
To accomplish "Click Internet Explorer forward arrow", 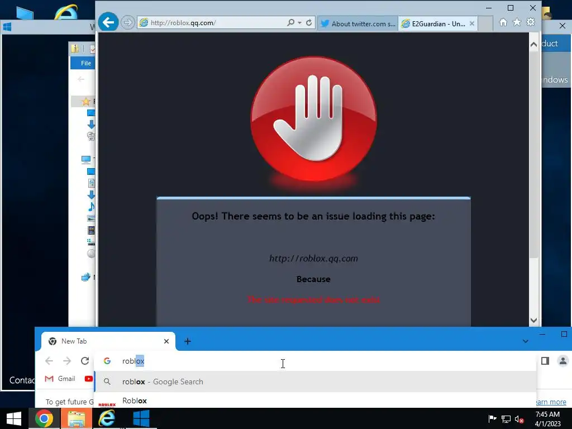I will pyautogui.click(x=127, y=22).
